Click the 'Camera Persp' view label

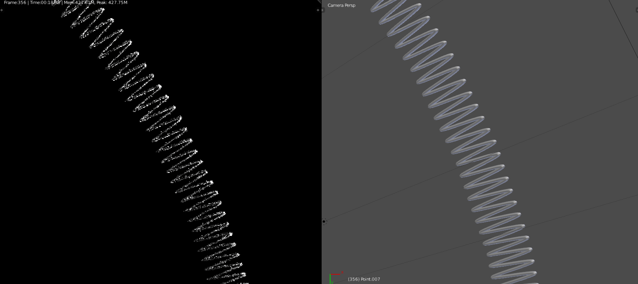click(341, 5)
